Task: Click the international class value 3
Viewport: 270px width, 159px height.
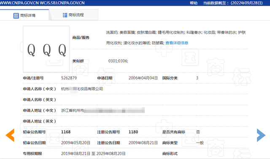Action: coord(197,78)
